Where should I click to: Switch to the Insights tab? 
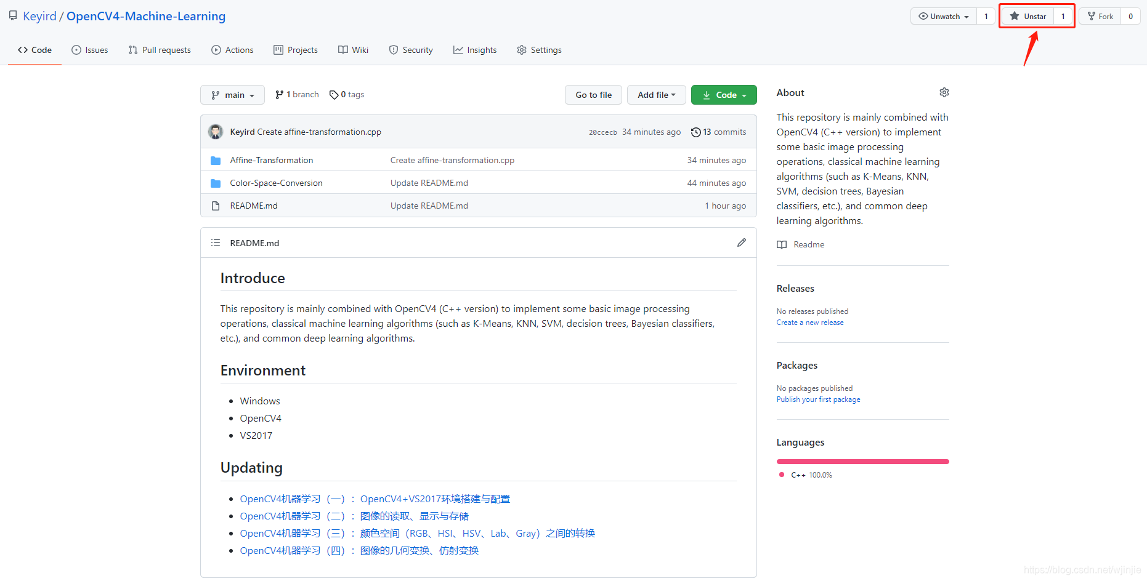pos(475,50)
